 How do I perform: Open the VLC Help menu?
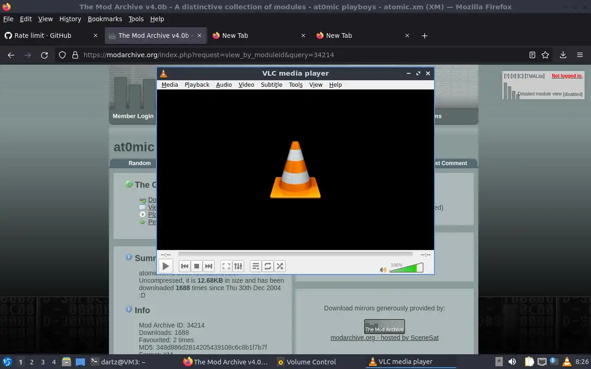[335, 85]
